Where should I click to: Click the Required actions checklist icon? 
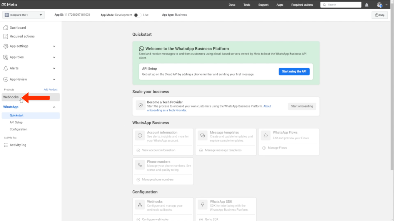point(5,36)
